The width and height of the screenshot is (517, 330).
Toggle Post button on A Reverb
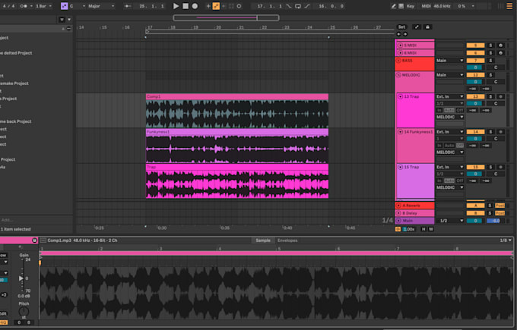pos(500,206)
